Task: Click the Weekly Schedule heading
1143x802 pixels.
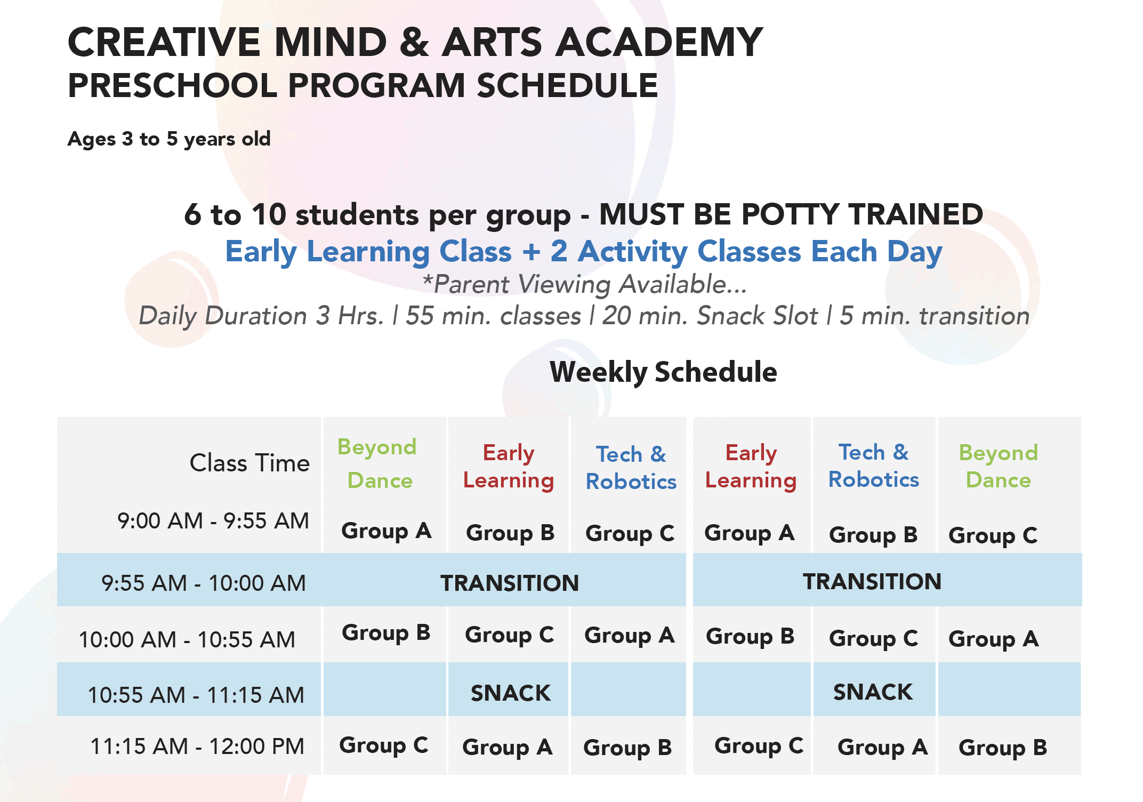Action: pos(663,372)
